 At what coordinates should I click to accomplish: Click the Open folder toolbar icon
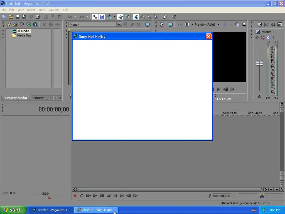(x=11, y=17)
